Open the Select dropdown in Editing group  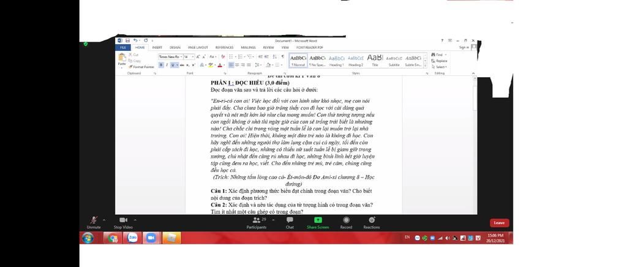pyautogui.click(x=439, y=67)
